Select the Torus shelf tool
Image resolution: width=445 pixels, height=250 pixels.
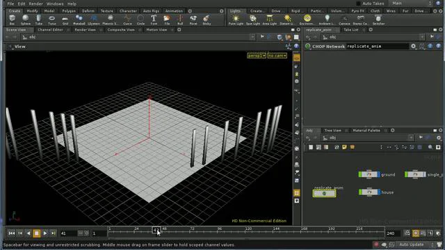[x=52, y=20]
